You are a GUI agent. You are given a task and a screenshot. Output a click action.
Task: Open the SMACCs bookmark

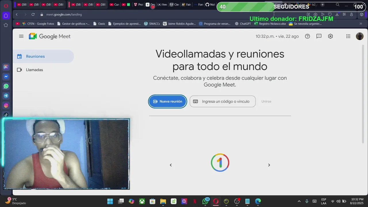click(x=152, y=24)
